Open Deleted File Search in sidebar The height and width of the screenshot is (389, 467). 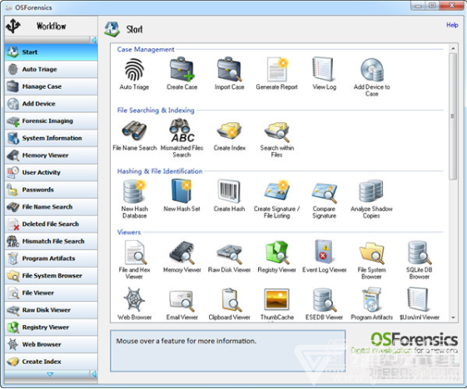click(52, 224)
